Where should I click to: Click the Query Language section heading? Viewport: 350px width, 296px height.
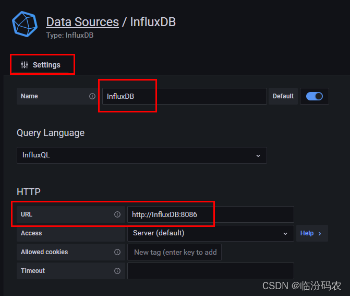click(51, 133)
